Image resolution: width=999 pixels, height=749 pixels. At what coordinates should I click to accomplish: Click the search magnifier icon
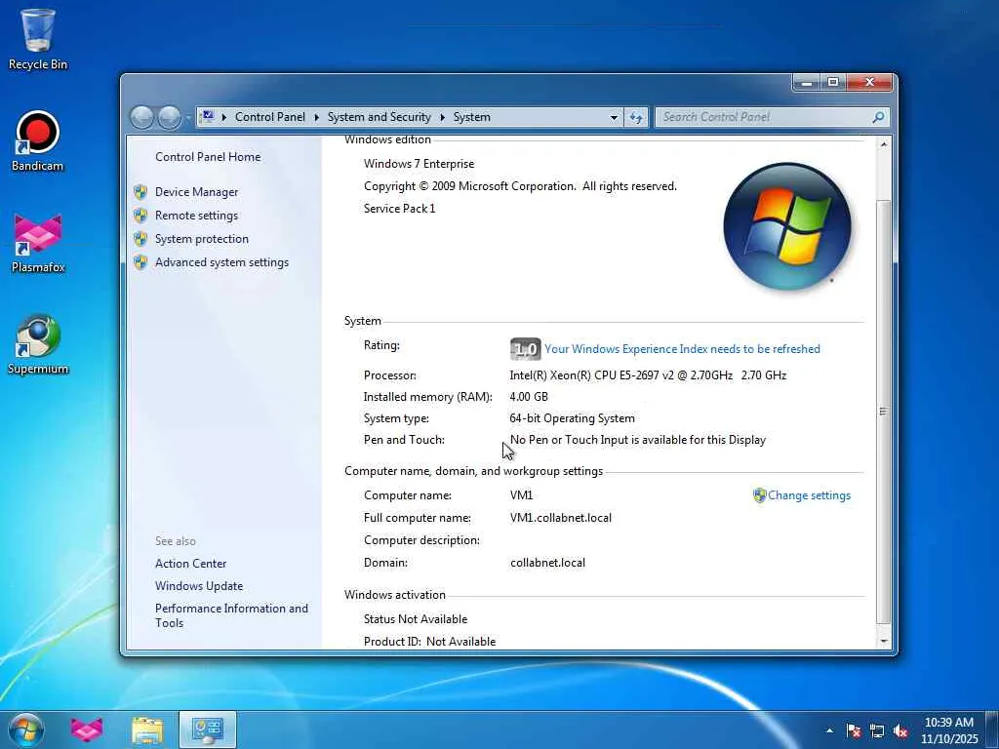(879, 117)
